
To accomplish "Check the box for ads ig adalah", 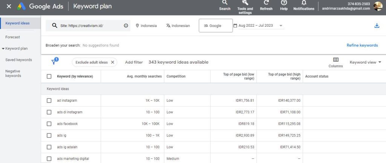I will point(49,147).
